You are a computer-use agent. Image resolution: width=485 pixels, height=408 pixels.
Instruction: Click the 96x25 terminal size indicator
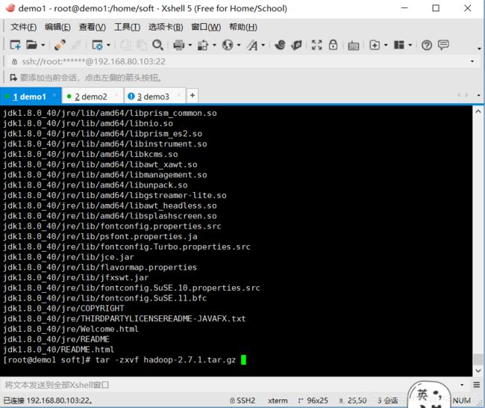(313, 401)
